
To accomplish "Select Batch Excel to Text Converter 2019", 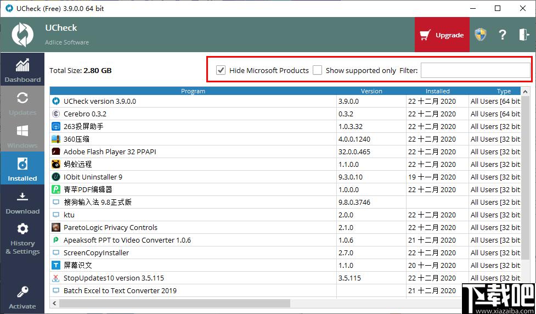I will (x=120, y=291).
